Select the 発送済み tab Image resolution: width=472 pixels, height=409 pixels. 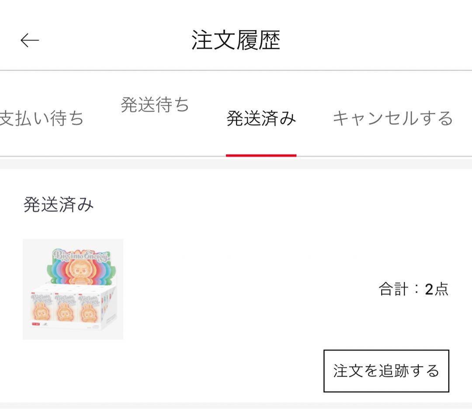click(x=261, y=118)
